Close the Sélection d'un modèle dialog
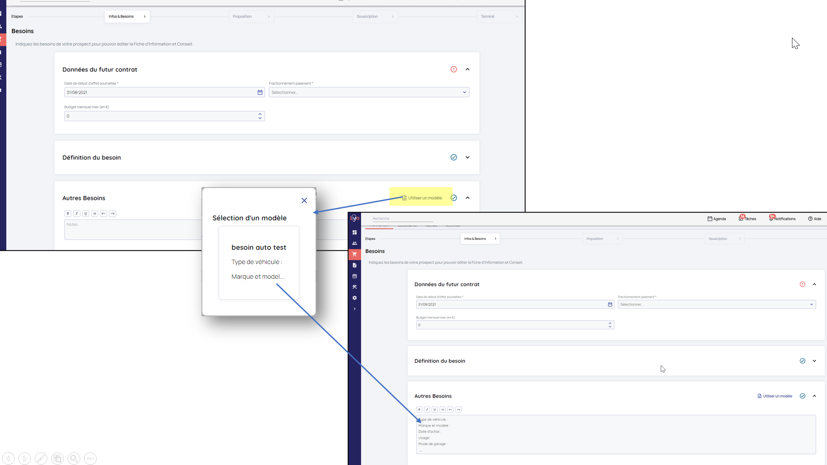827x465 pixels. click(x=304, y=201)
